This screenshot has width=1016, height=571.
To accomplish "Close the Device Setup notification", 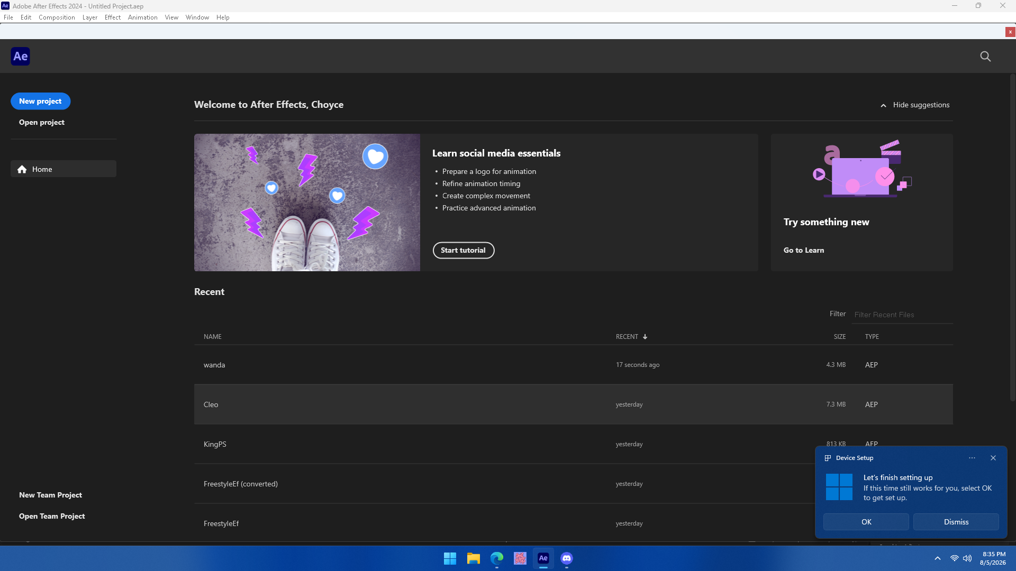I will coord(993,458).
